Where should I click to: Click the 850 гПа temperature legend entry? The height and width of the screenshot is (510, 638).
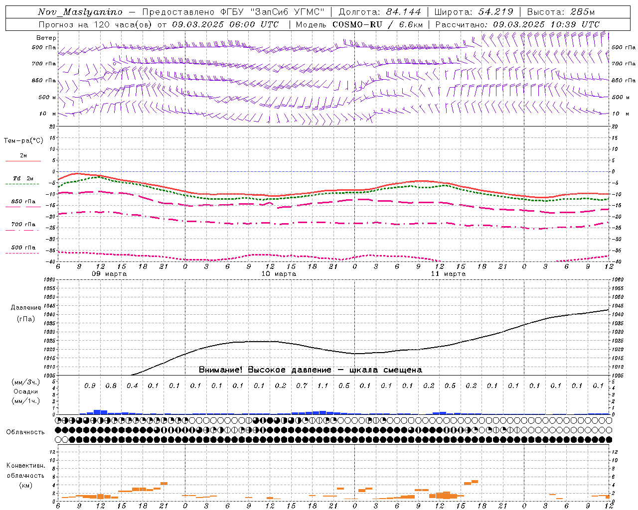(23, 202)
